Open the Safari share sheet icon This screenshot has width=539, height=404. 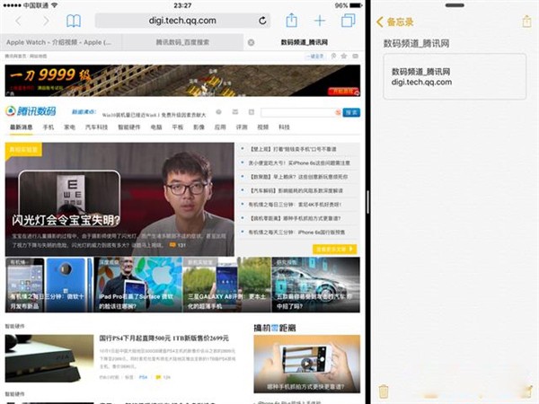click(291, 21)
